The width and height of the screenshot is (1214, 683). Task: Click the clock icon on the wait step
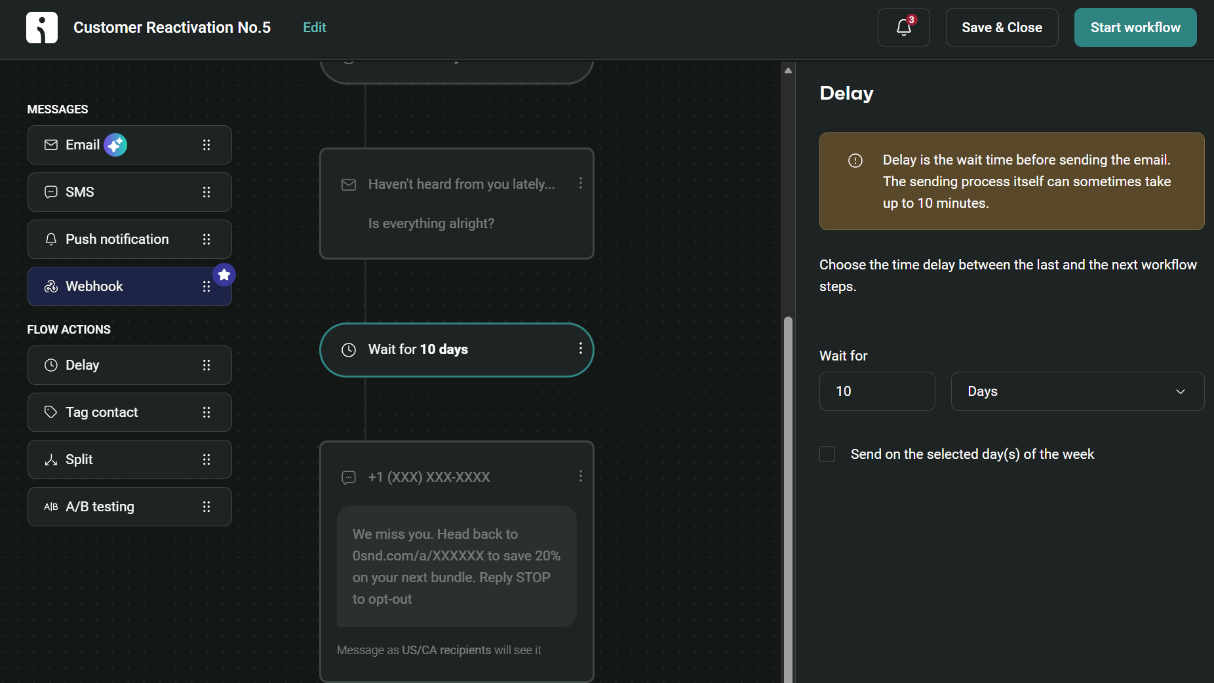pos(349,350)
